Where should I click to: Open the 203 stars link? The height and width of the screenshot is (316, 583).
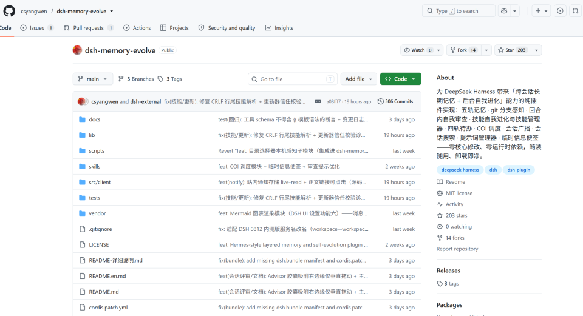(452, 215)
